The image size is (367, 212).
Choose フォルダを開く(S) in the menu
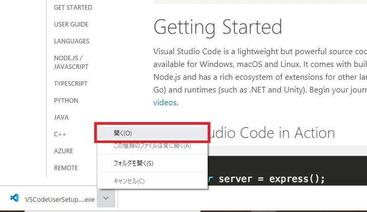coord(152,163)
